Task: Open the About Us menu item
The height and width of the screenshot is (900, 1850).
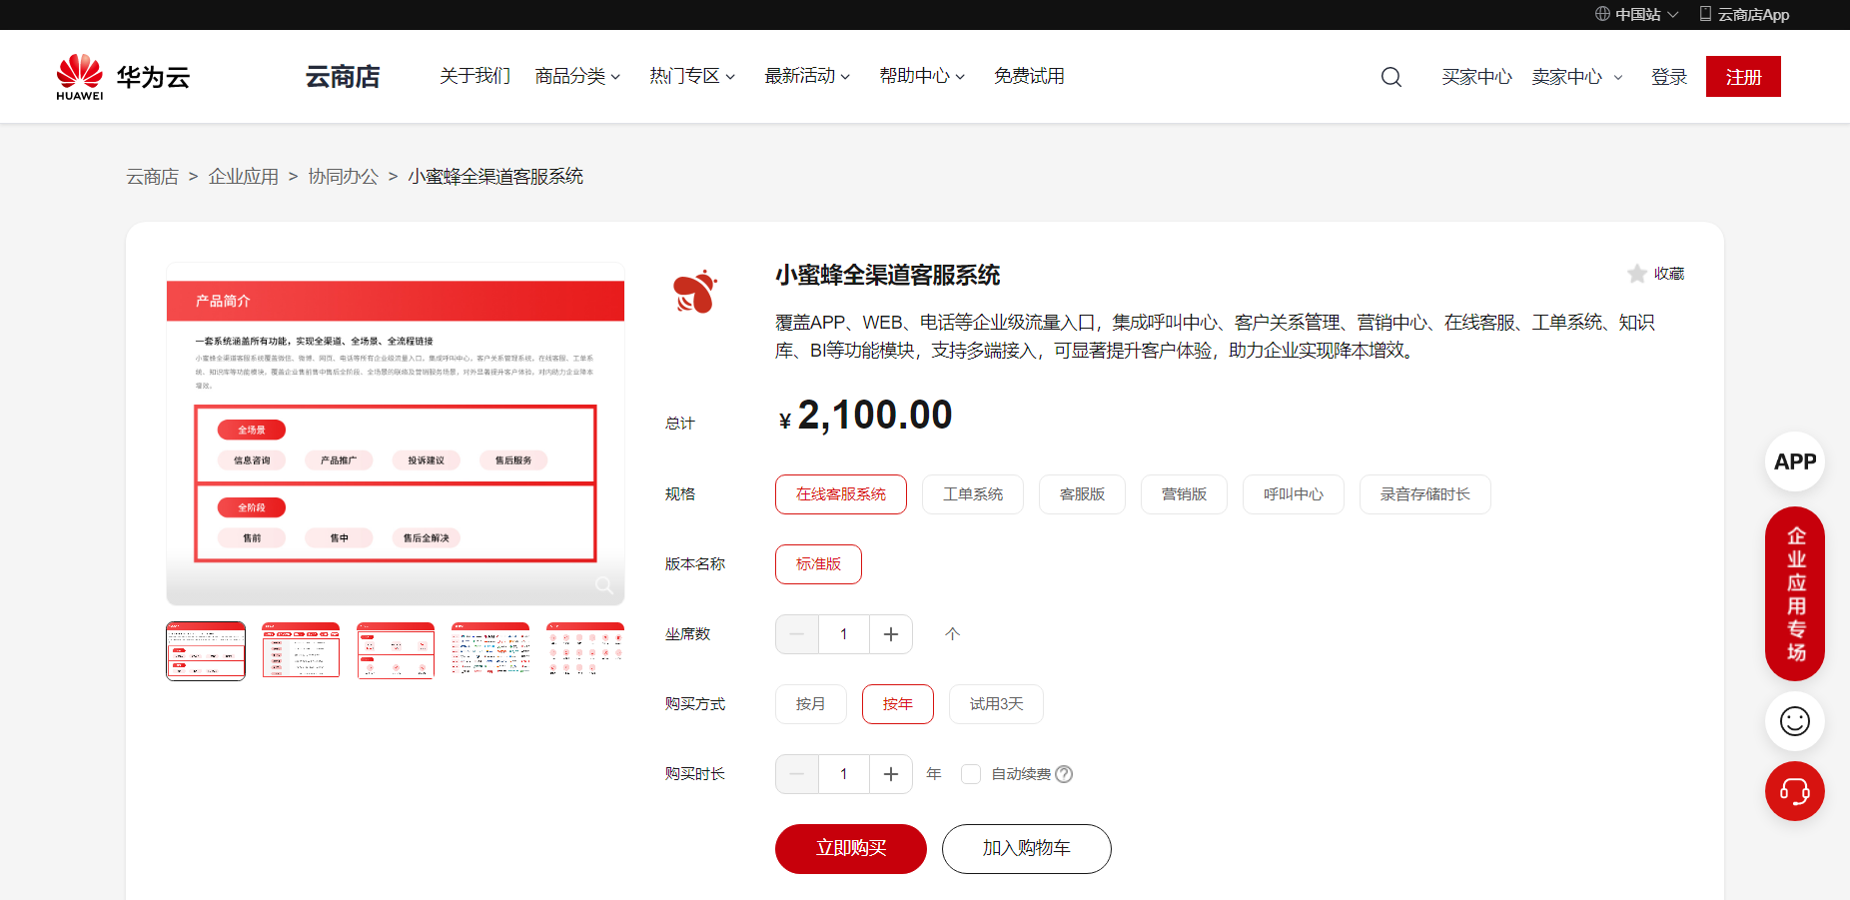Action: click(x=474, y=77)
